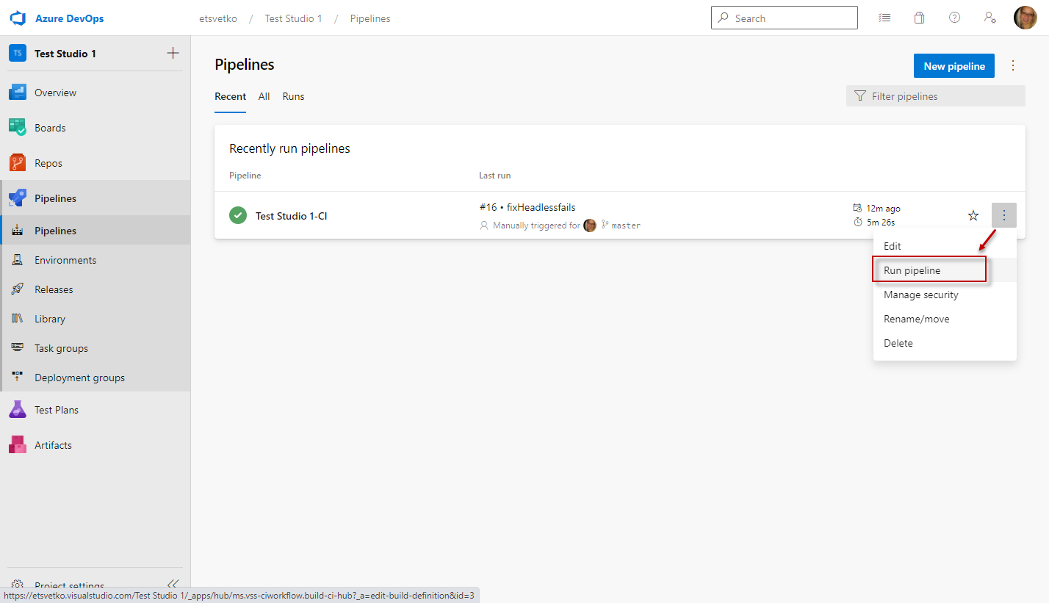Open the Artifacts icon in sidebar
Screen dimensions: 1049x603
pyautogui.click(x=18, y=445)
